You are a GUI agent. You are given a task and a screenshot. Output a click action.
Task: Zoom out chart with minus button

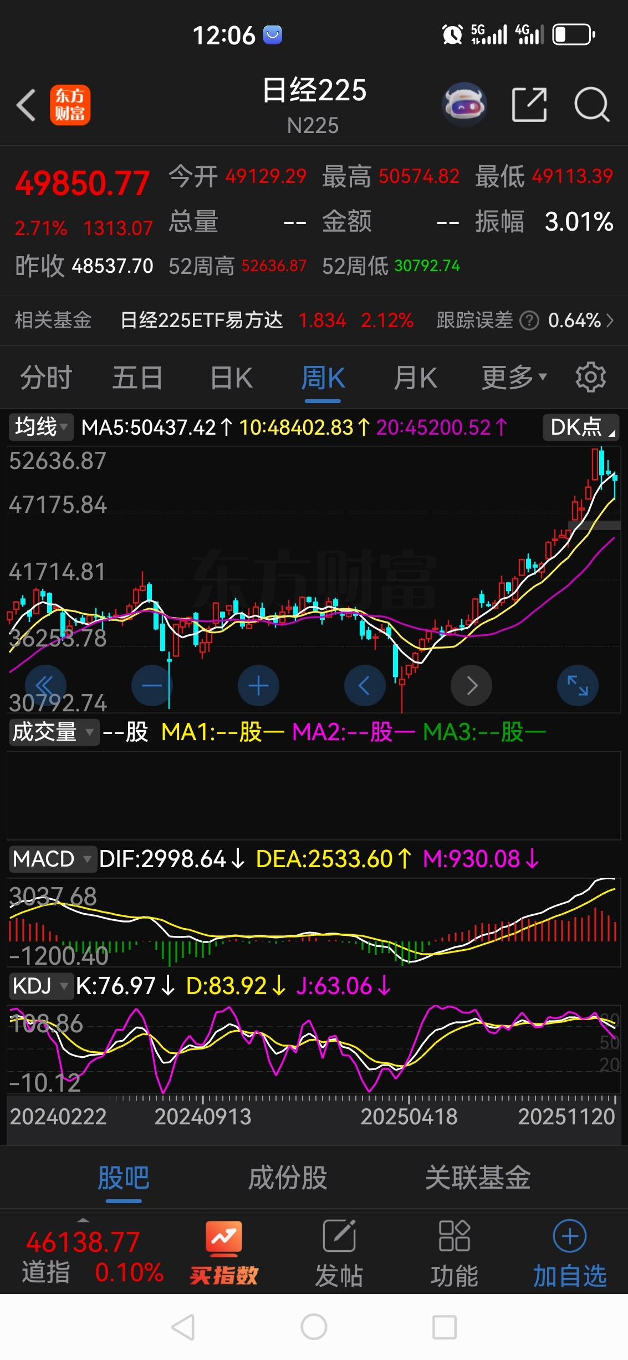tap(152, 686)
